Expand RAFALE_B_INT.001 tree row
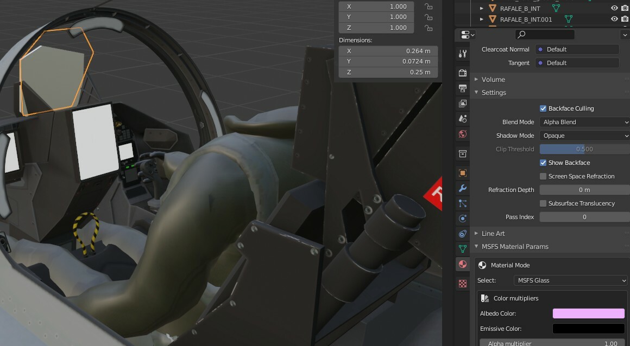Screen dimensions: 630x346 pyautogui.click(x=481, y=20)
